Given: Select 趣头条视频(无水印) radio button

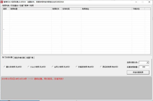Looking at the screenshot, I should pos(13,67).
